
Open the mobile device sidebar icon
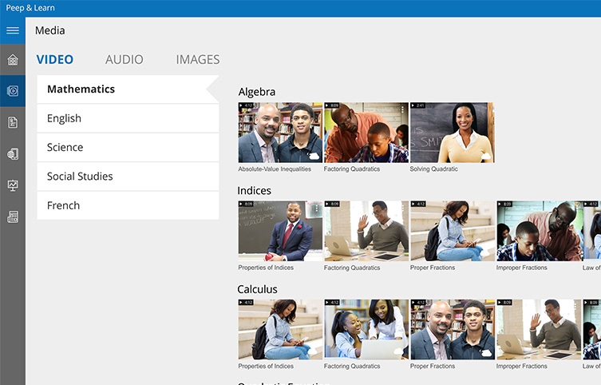tap(13, 154)
